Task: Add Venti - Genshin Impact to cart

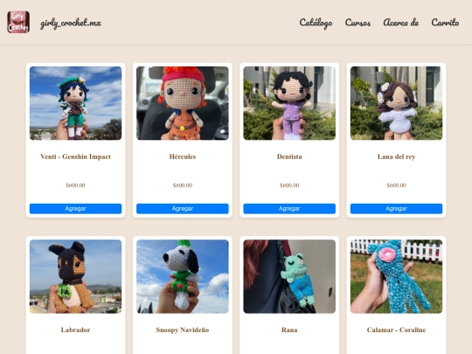Action: (x=75, y=209)
